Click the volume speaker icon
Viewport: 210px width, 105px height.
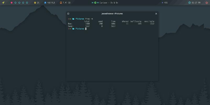pyautogui.click(x=162, y=3)
